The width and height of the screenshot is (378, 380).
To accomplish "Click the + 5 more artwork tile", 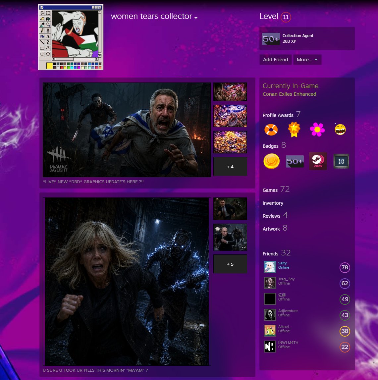I will click(230, 264).
